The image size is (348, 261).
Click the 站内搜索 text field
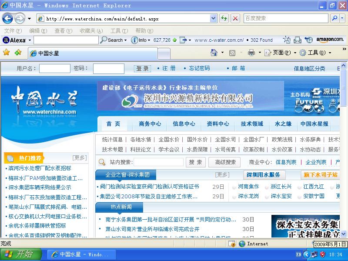point(158,162)
